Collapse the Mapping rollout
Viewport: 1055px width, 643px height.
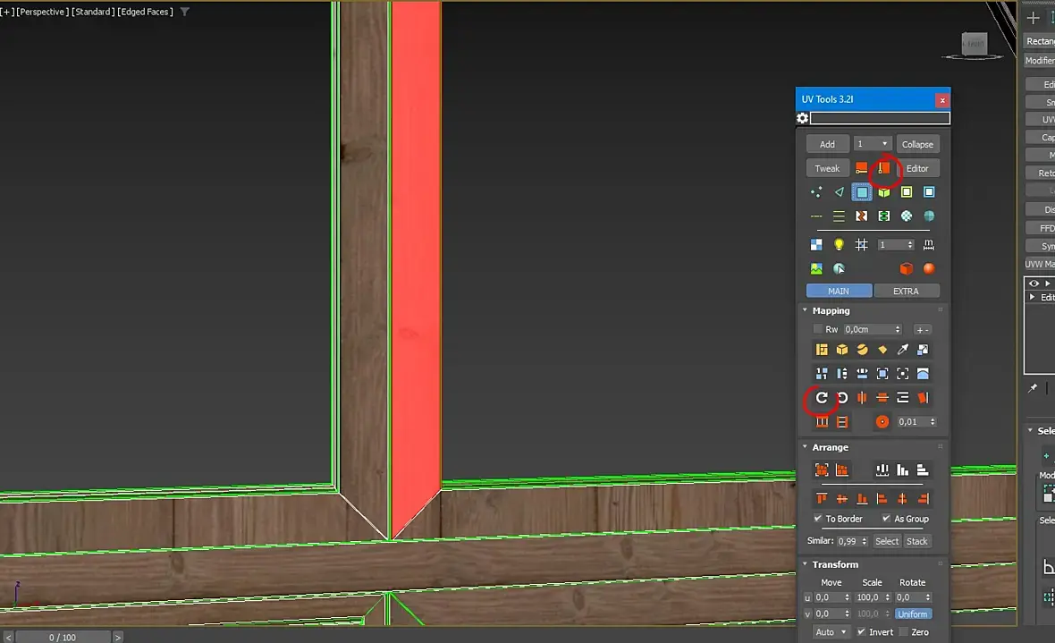(x=805, y=310)
